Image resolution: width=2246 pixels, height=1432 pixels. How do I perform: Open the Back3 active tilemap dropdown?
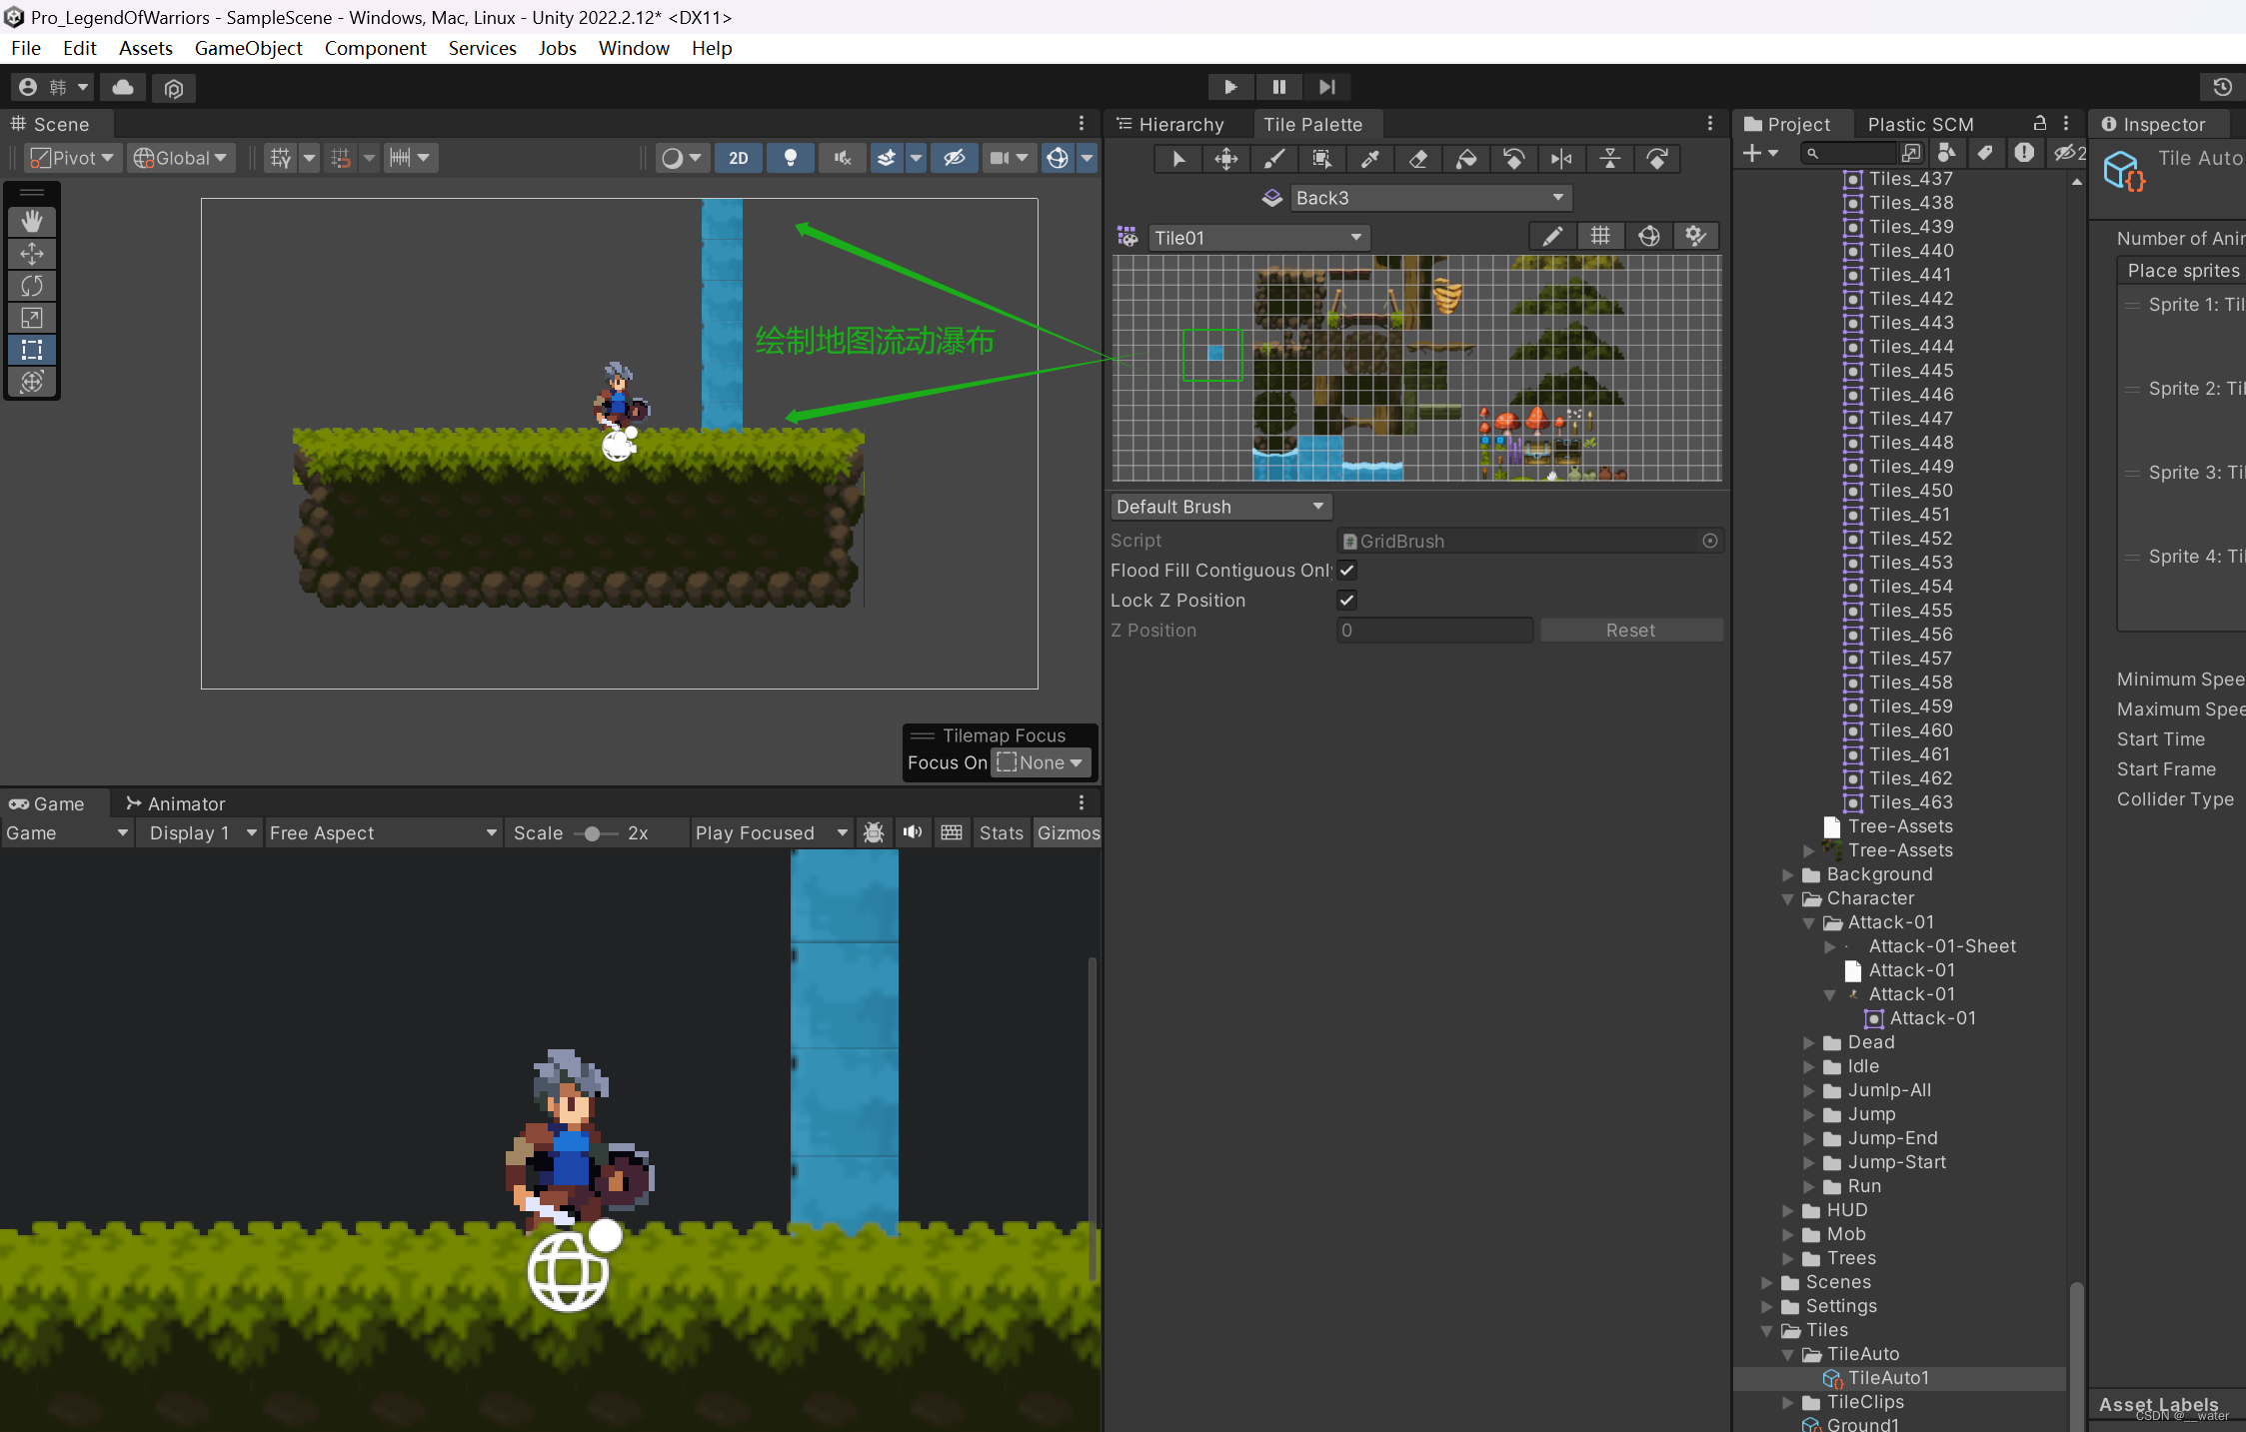(x=1429, y=198)
